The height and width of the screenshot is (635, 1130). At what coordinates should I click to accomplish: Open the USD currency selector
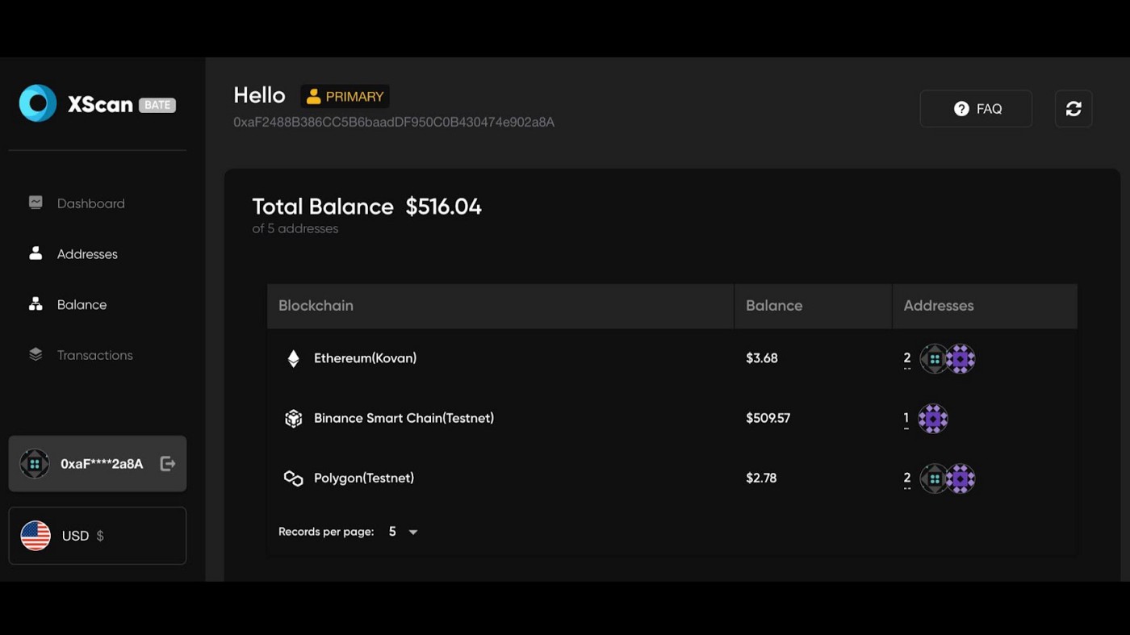[x=97, y=536]
